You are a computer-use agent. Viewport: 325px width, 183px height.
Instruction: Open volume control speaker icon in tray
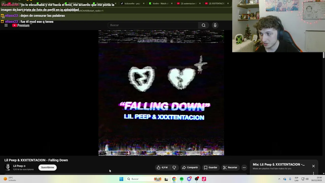click(x=307, y=179)
